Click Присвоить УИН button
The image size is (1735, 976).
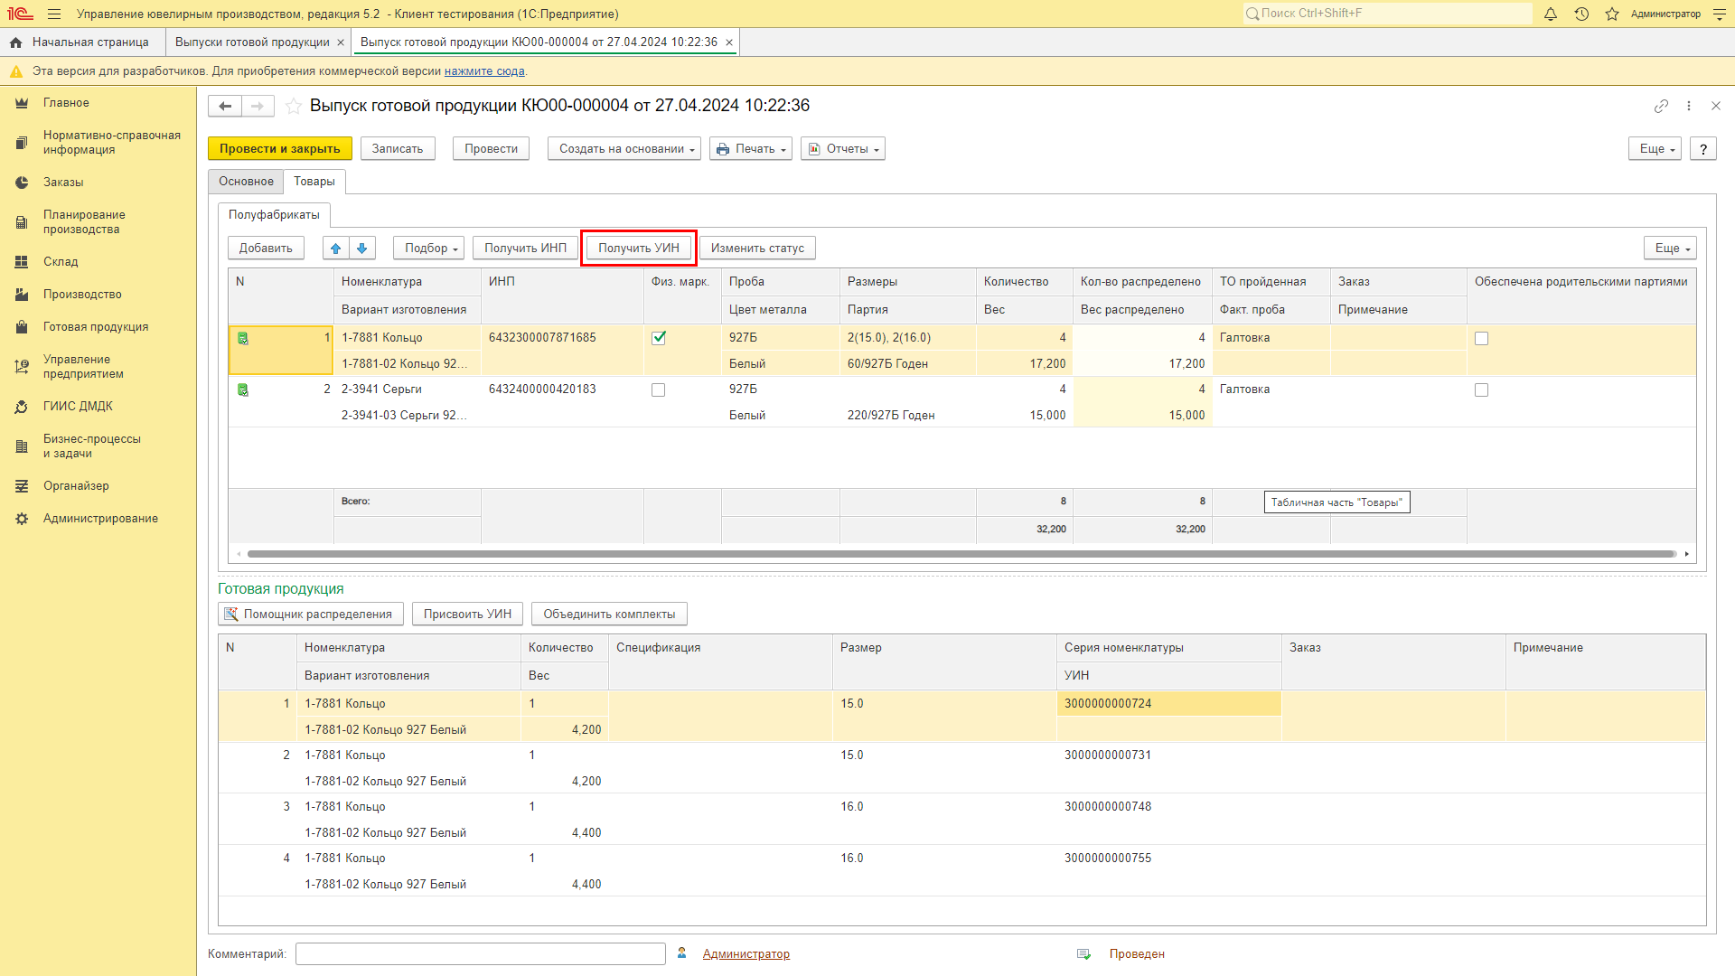click(x=467, y=615)
